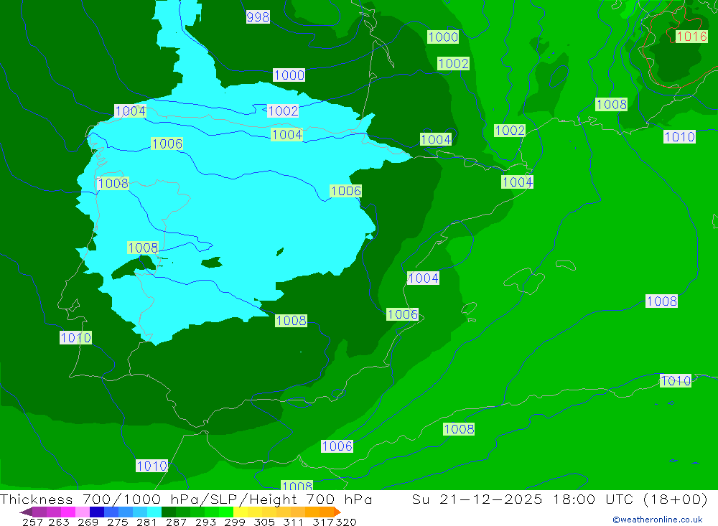Select the darkest green legend swatch
Image resolution: width=718 pixels, height=526 pixels.
click(x=169, y=512)
